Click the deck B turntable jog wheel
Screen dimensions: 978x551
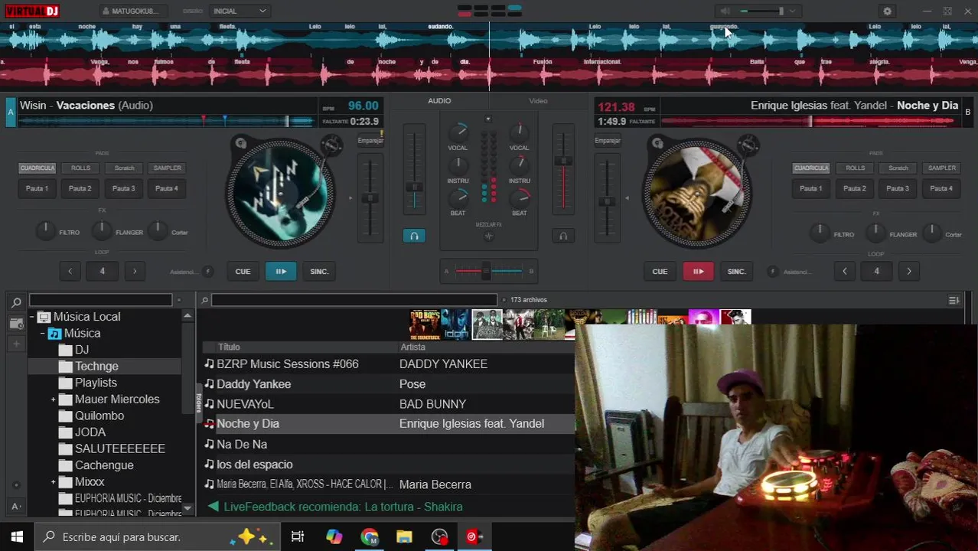coord(696,193)
